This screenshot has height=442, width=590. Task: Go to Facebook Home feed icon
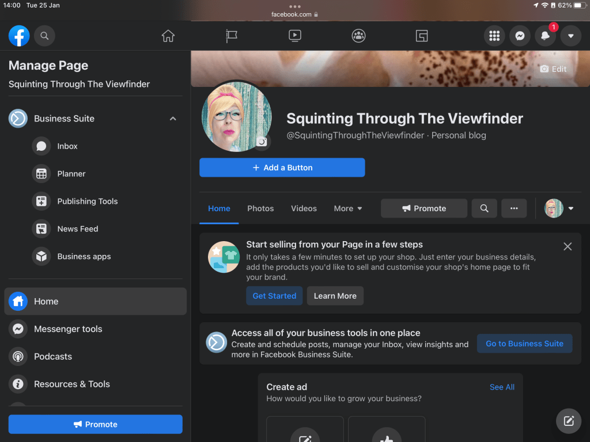[168, 36]
